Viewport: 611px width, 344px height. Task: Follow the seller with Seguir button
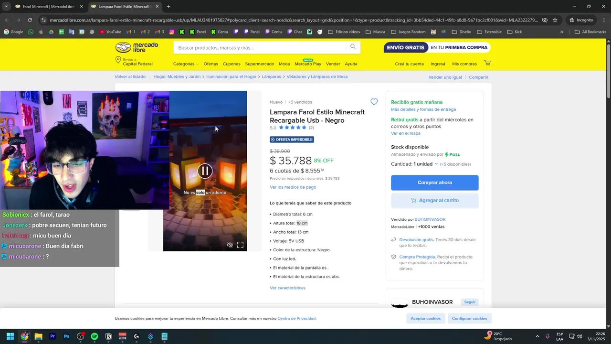tap(470, 302)
